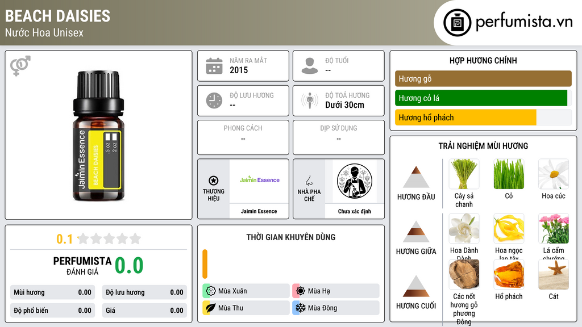Click the perfumer illustration Chưa xác định
The image size is (582, 327).
point(355,181)
